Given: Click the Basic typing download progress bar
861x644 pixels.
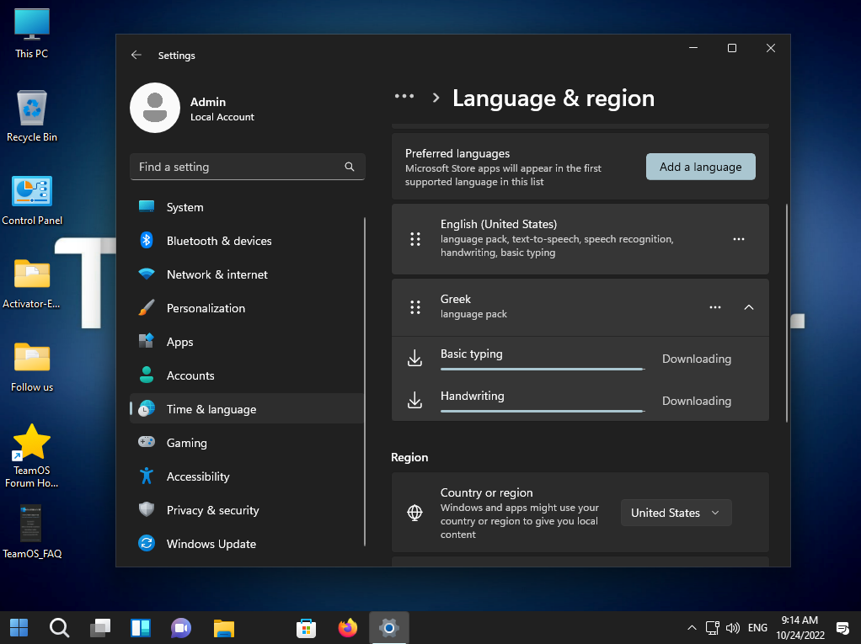Looking at the screenshot, I should point(542,369).
